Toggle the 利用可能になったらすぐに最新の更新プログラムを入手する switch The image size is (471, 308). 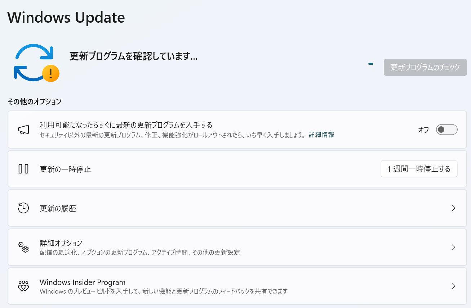point(447,130)
